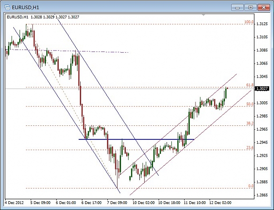Select the Fibonacci 23.6 level label
The width and height of the screenshot is (274, 210).
pos(250,148)
